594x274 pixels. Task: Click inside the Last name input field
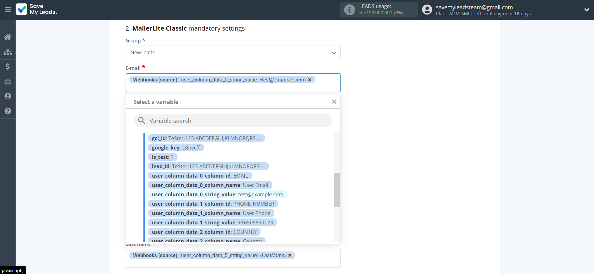click(233, 258)
